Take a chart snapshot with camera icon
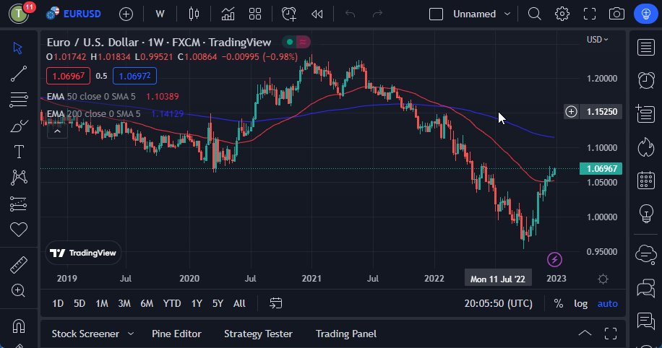This screenshot has width=662, height=348. [x=616, y=14]
